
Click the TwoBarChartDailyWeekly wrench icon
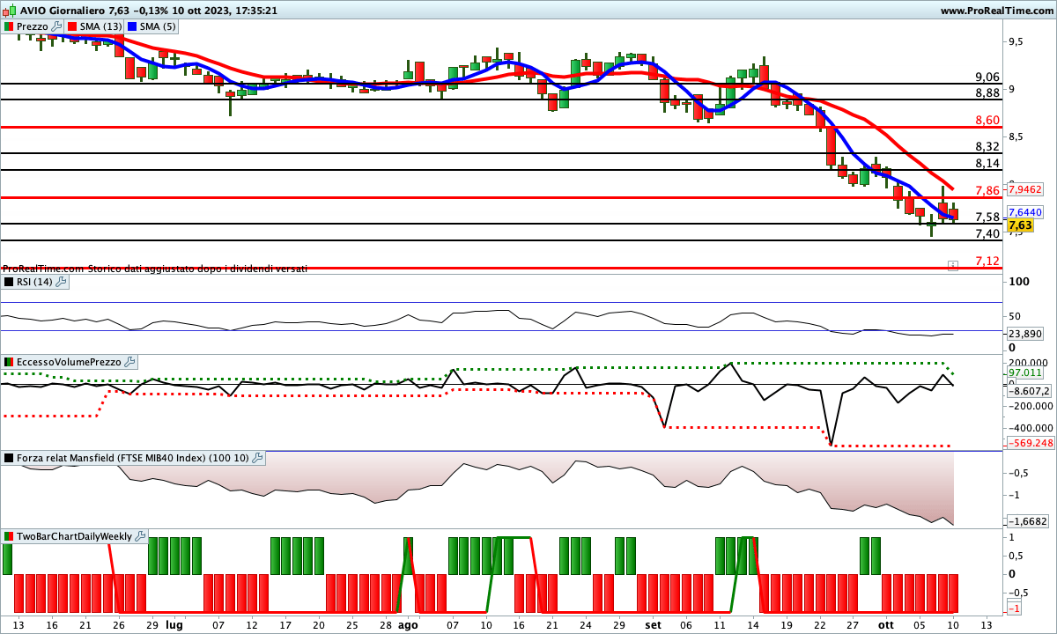(141, 536)
